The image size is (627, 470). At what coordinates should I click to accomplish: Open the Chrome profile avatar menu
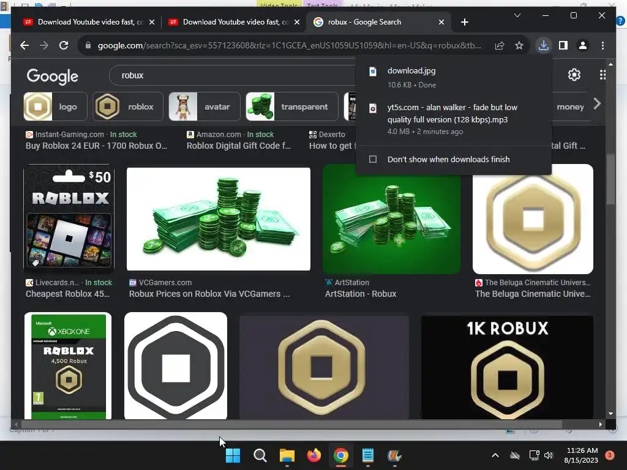coord(583,45)
